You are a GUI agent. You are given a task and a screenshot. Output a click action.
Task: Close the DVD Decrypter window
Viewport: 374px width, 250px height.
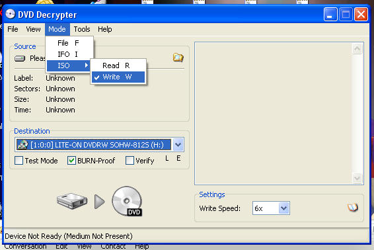pyautogui.click(x=361, y=15)
